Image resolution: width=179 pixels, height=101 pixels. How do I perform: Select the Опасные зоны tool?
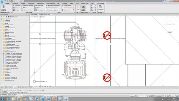click(x=27, y=10)
